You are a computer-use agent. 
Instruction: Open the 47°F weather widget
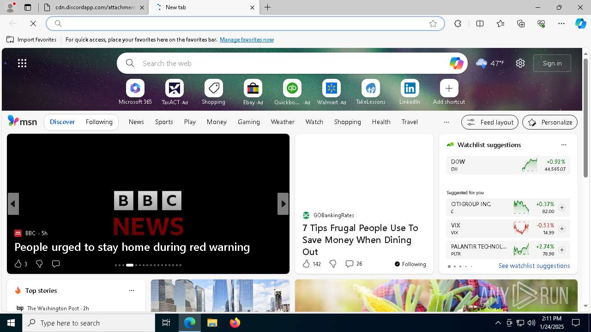pyautogui.click(x=490, y=63)
